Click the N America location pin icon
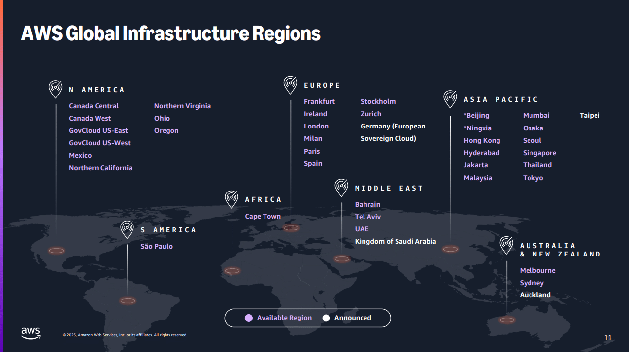This screenshot has height=352, width=629. [56, 89]
